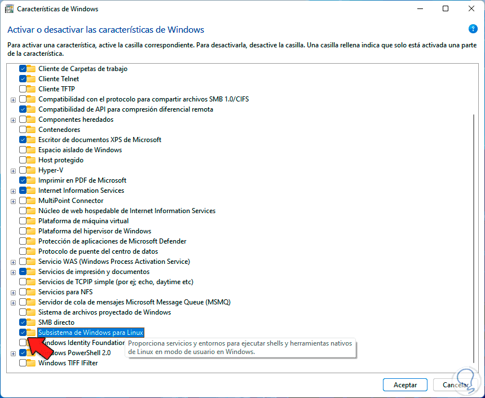This screenshot has width=485, height=398.
Task: Expand the Hyper-V tree node
Action: tap(13, 171)
